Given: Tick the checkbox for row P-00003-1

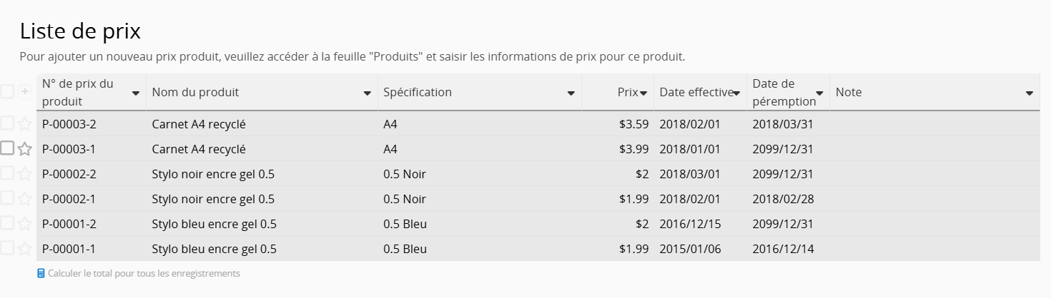Looking at the screenshot, I should pyautogui.click(x=7, y=148).
